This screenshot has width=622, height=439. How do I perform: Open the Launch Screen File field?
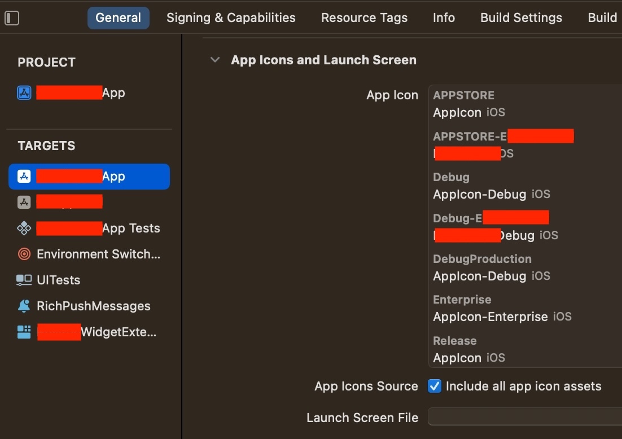coord(525,417)
